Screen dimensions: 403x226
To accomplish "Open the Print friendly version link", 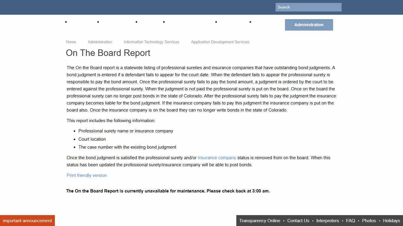I will 86,175.
